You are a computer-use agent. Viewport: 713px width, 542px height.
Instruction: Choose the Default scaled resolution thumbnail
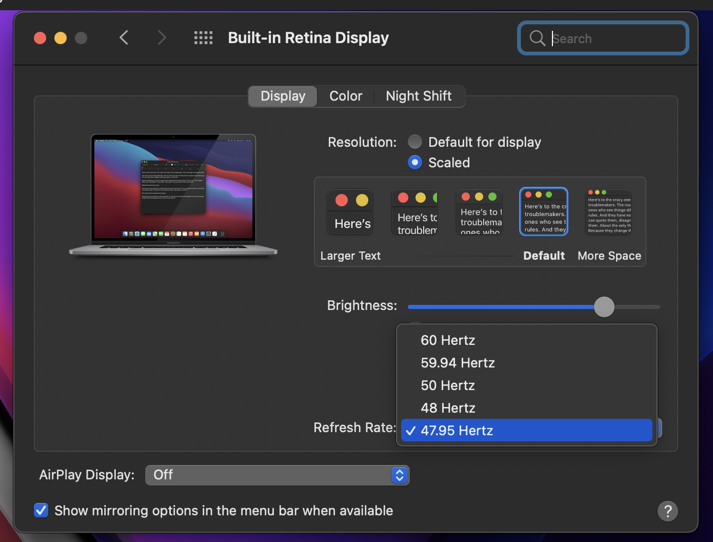[544, 211]
